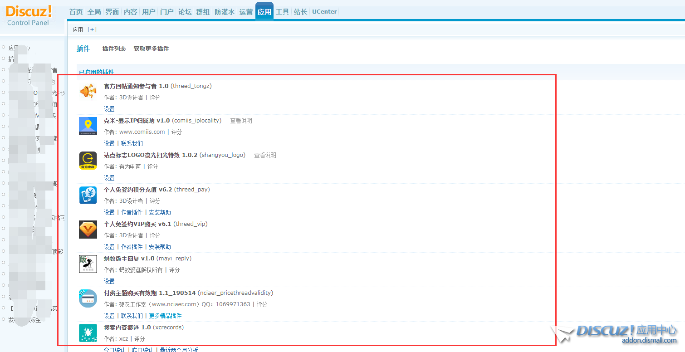The height and width of the screenshot is (352, 685).
Task: Click 安装帮助 for 个人免签约VIP购买
Action: point(160,247)
